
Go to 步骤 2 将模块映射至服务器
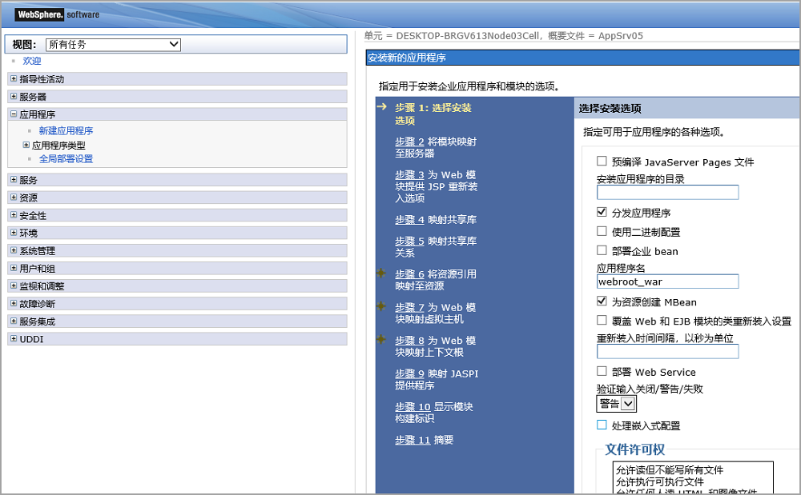point(409,142)
